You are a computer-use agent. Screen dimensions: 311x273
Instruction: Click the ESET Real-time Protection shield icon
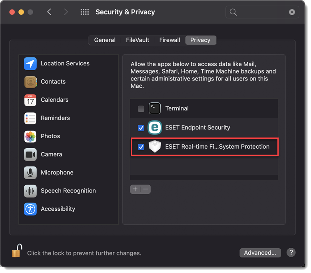[155, 147]
